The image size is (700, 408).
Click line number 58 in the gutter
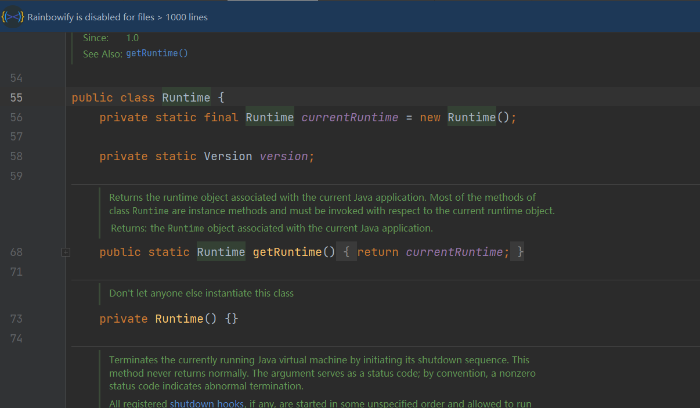tap(16, 156)
